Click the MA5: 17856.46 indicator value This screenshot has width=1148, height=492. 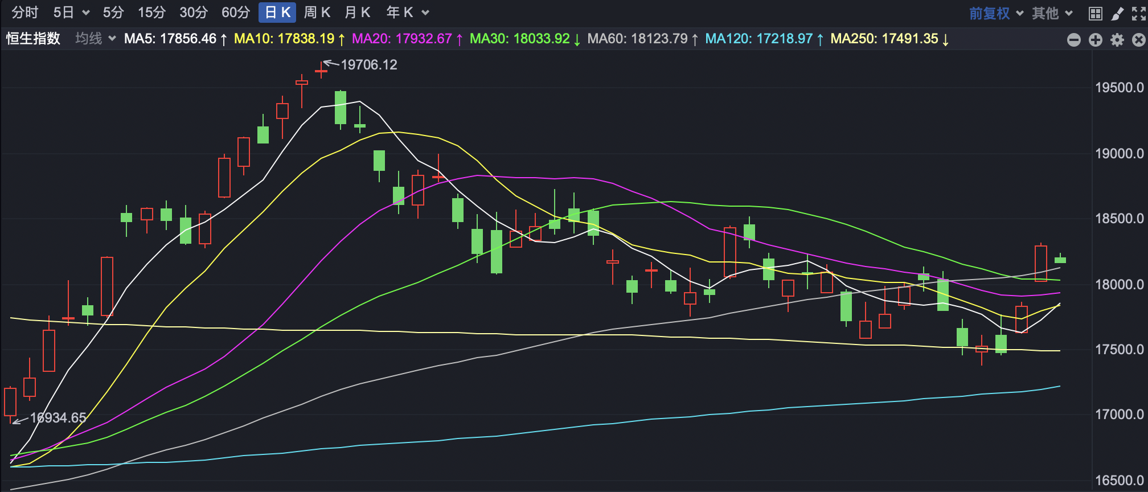[176, 39]
